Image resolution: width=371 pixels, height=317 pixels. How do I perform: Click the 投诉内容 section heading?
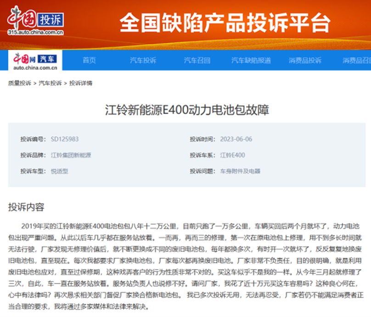click(26, 207)
